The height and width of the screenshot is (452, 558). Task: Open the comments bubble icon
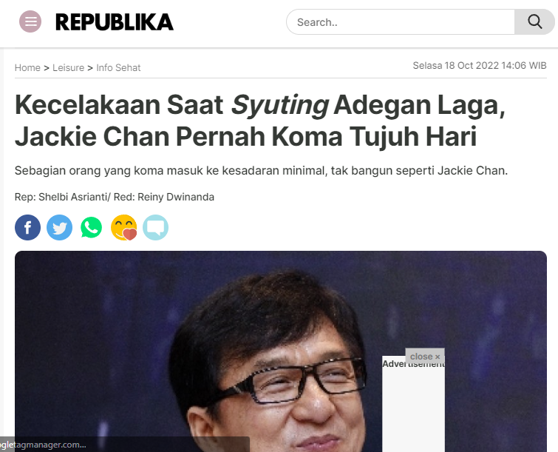(155, 228)
